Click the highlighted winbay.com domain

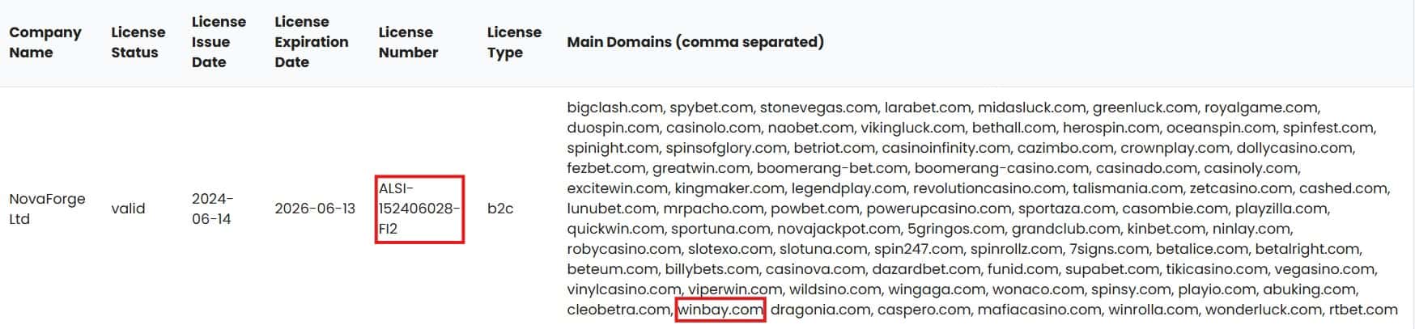[x=720, y=310]
